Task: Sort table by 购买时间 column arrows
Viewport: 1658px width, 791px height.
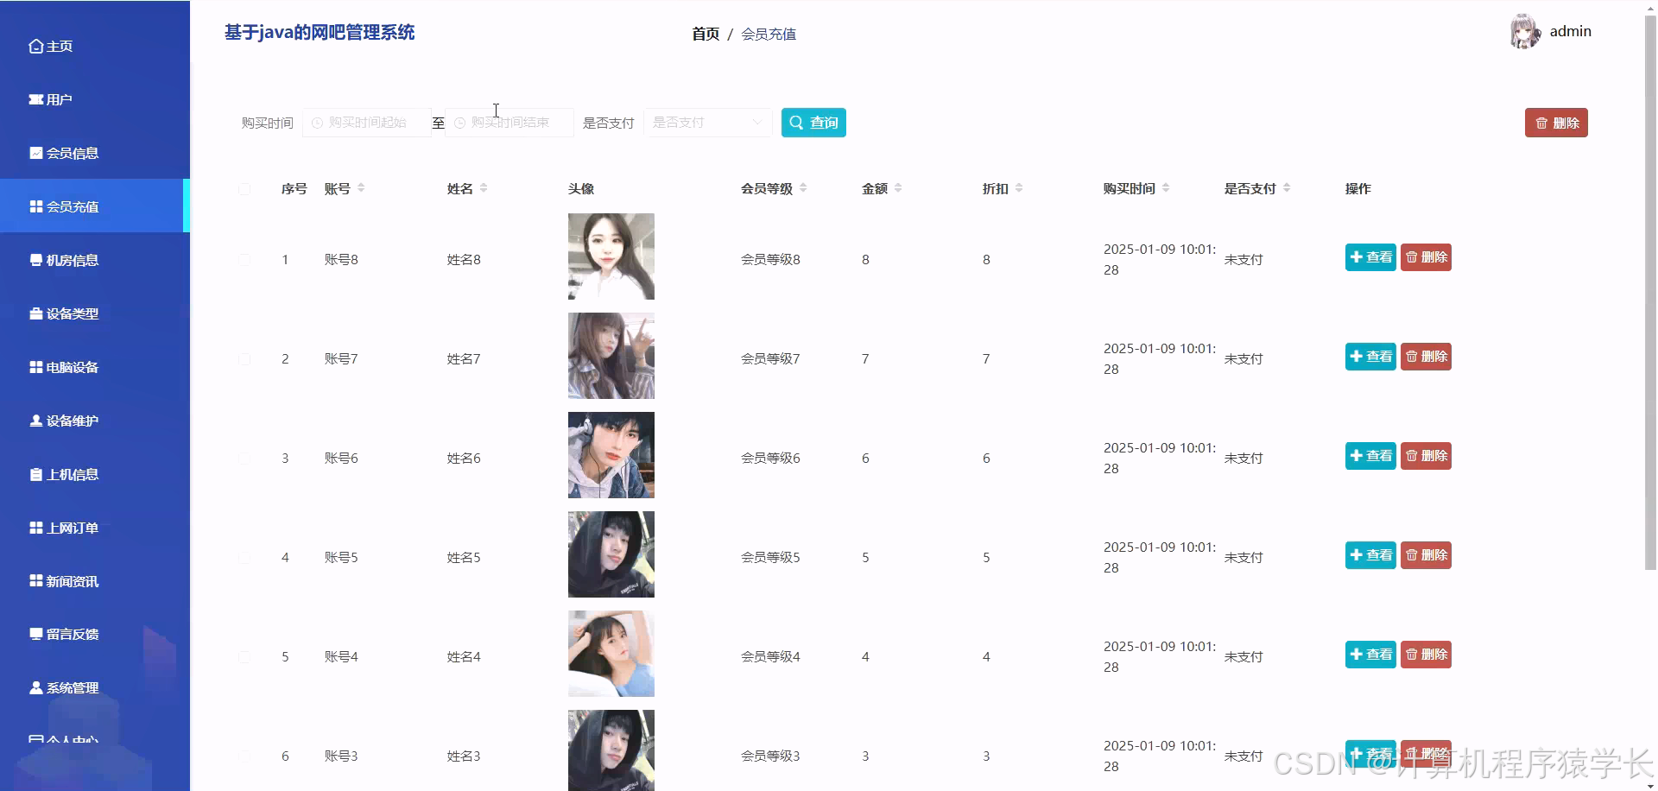Action: click(1166, 188)
